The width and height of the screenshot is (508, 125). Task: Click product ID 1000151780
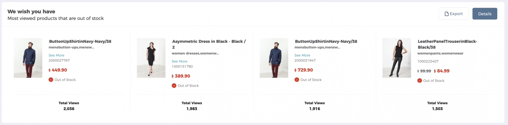tap(182, 67)
